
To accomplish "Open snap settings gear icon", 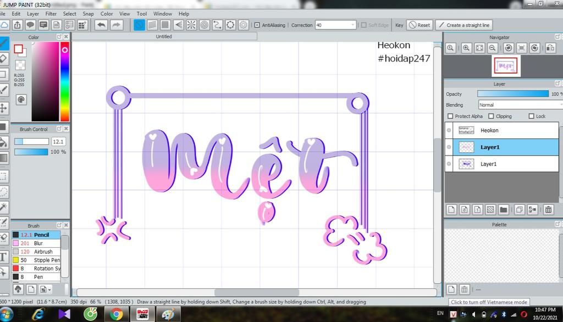I will click(244, 25).
